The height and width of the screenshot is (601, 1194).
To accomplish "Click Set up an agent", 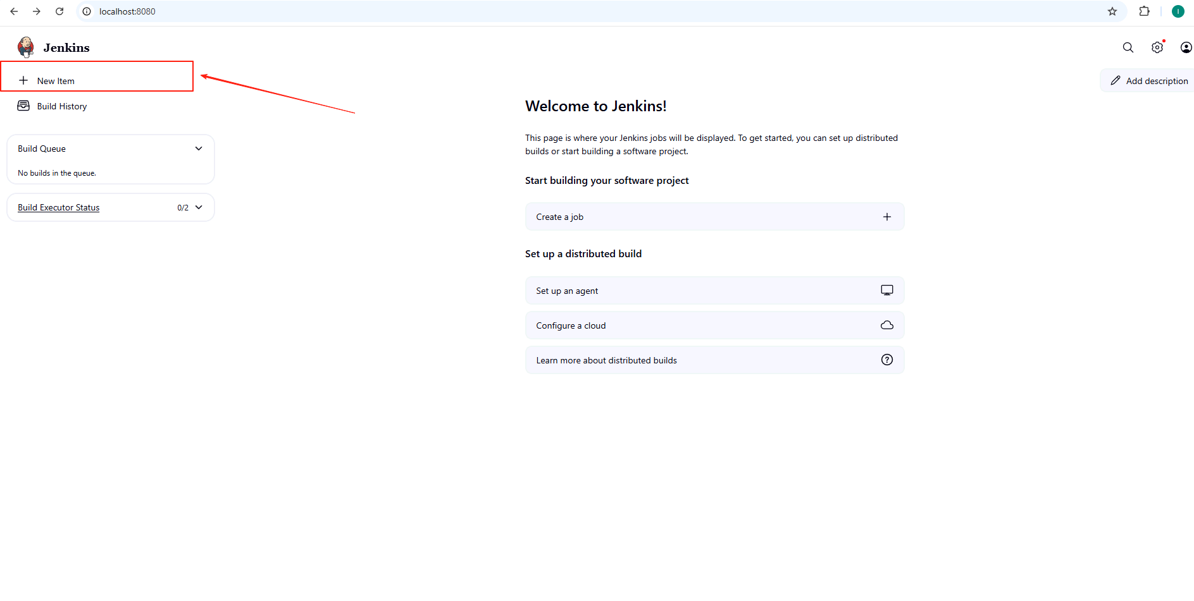I will (x=715, y=291).
